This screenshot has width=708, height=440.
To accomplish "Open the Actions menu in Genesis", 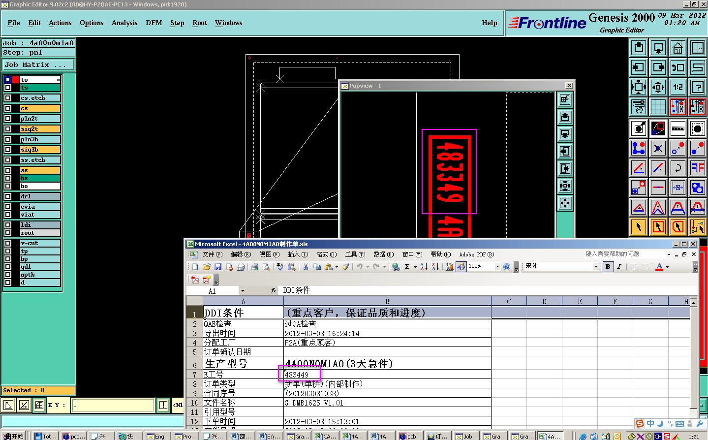I will click(x=60, y=23).
